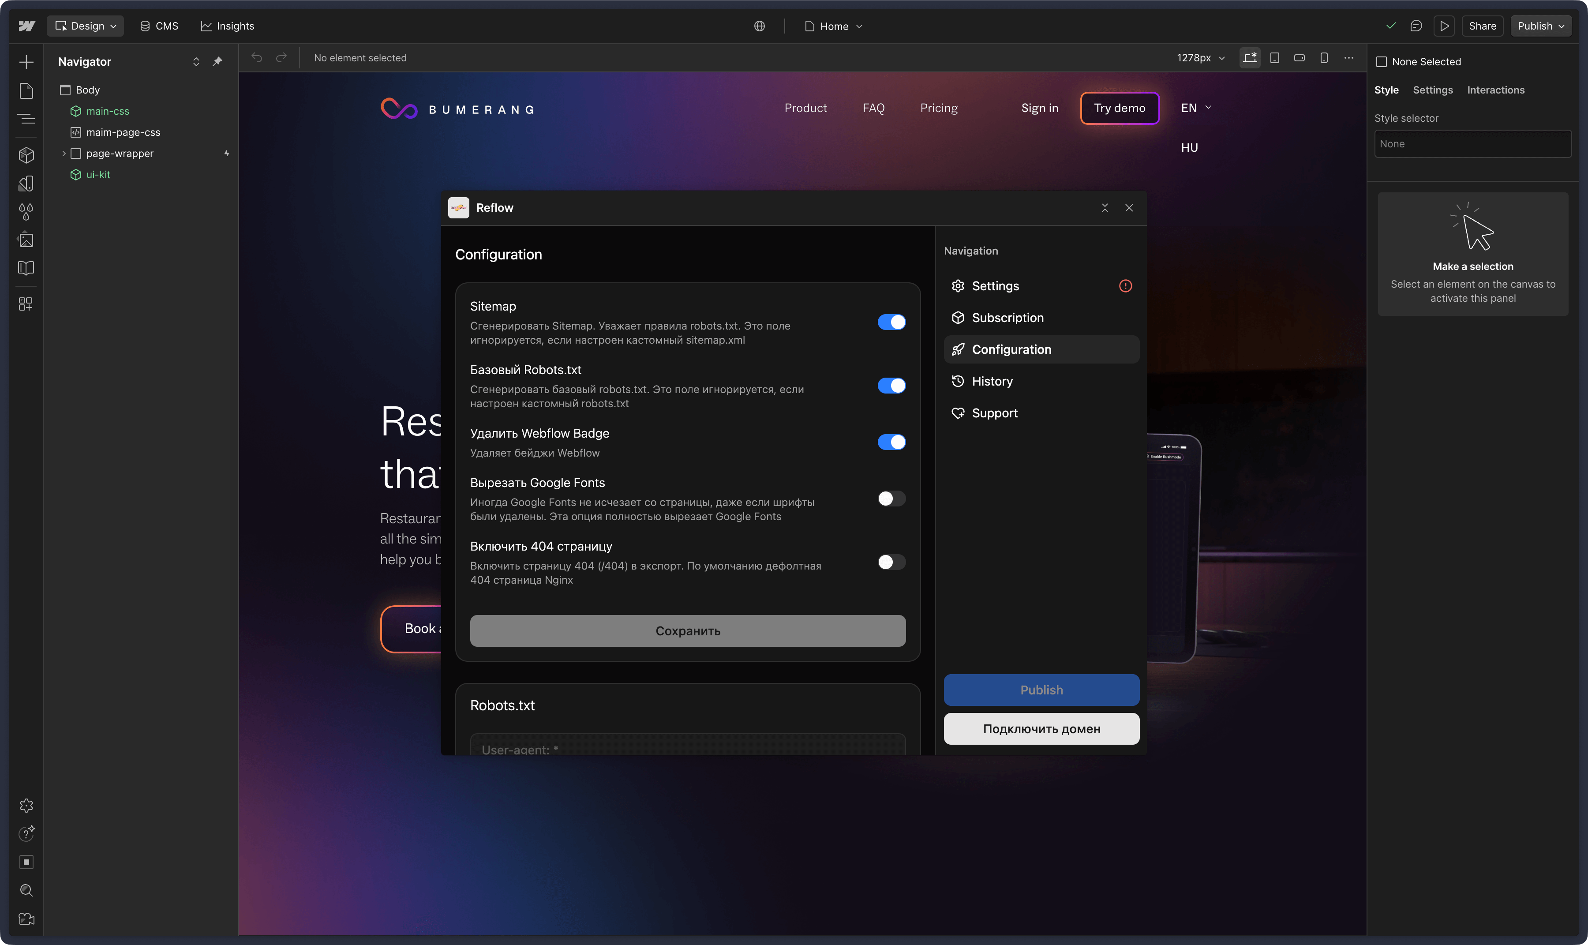Enable the Вырезать Google Fonts toggle

[891, 499]
